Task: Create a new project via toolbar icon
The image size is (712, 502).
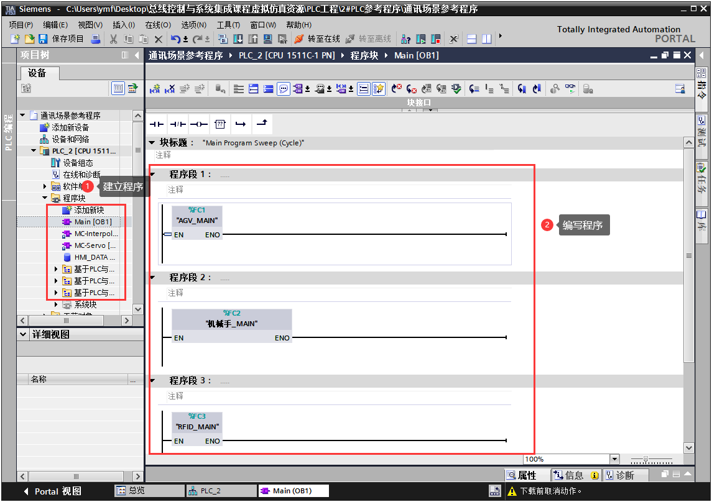Action: point(15,39)
